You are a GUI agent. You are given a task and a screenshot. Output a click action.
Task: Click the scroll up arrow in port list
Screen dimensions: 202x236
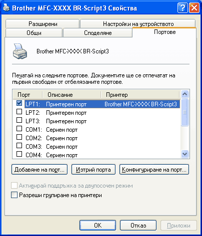pyautogui.click(x=184, y=94)
